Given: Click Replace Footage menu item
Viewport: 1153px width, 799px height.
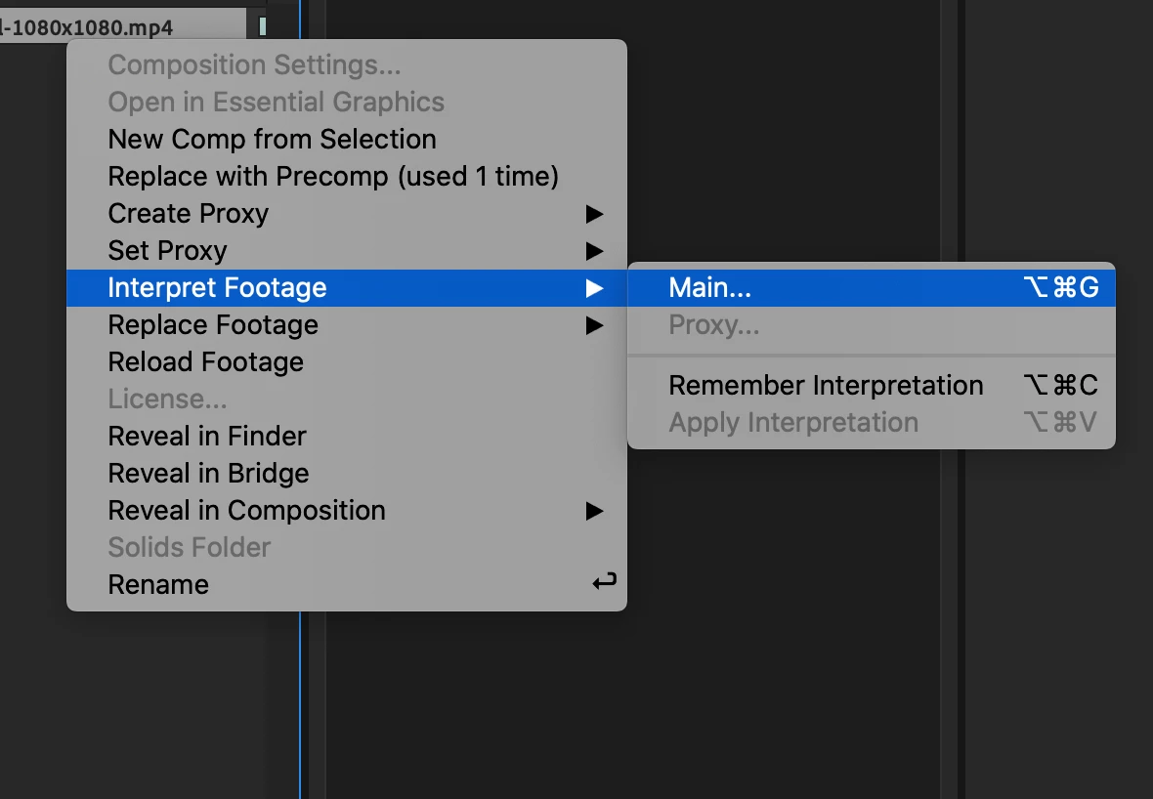Looking at the screenshot, I should (213, 325).
